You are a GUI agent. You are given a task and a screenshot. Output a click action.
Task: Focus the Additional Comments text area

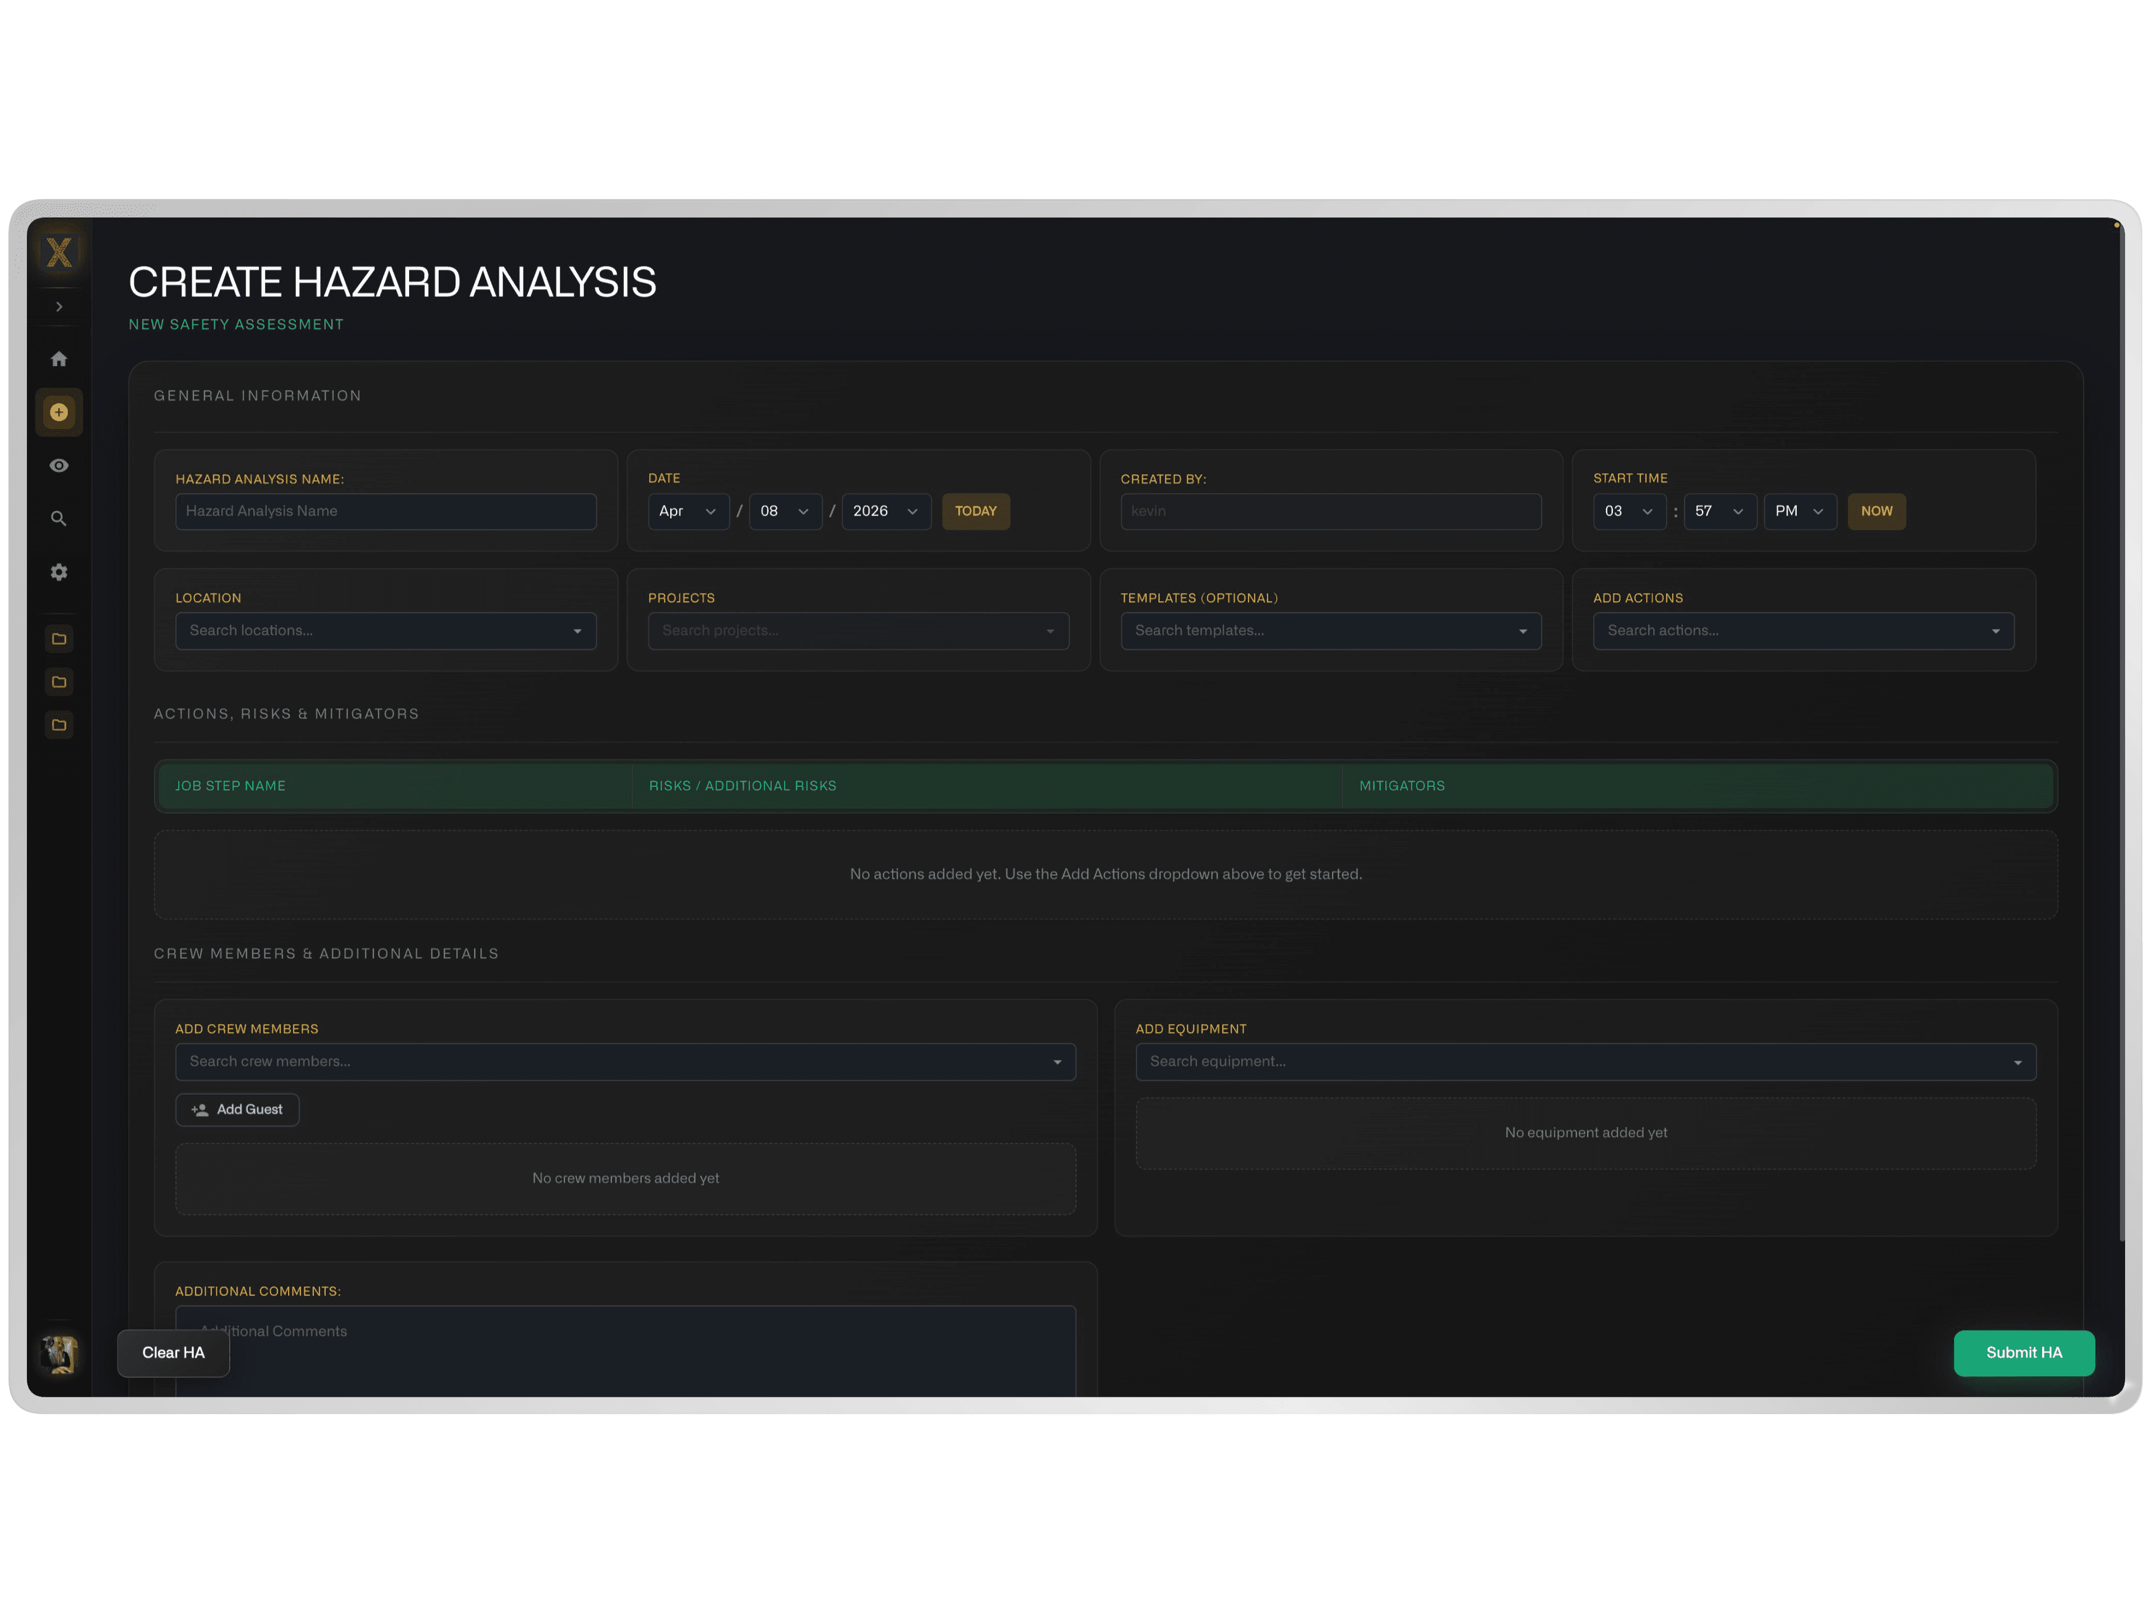[625, 1351]
